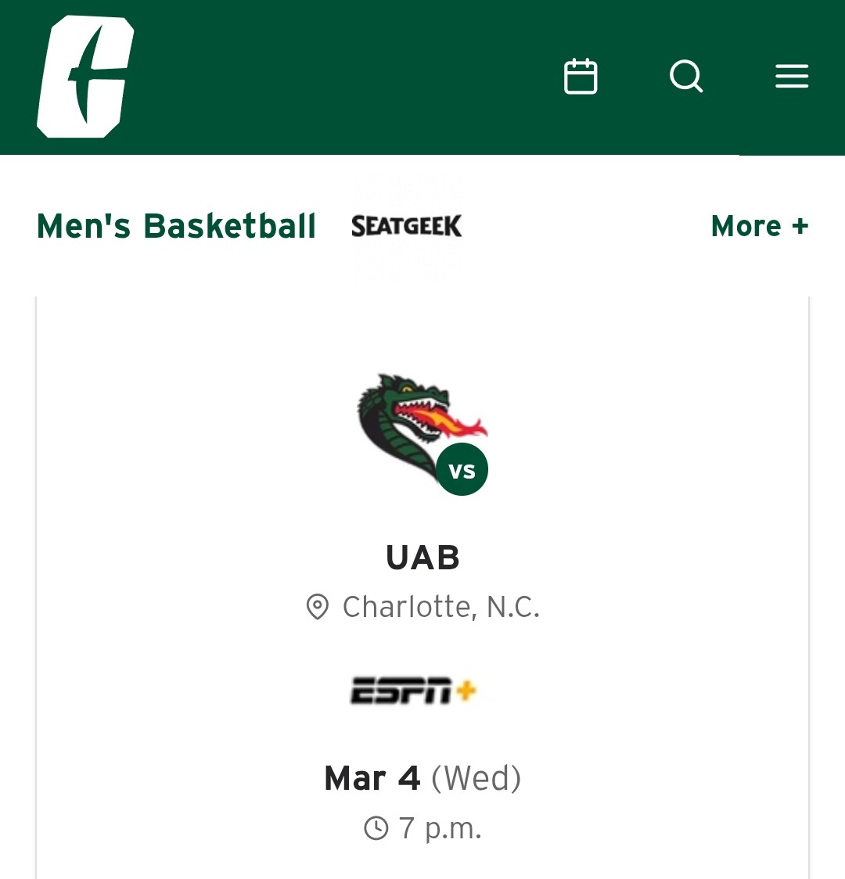
Task: Click the (Wed) day label
Action: [x=476, y=778]
